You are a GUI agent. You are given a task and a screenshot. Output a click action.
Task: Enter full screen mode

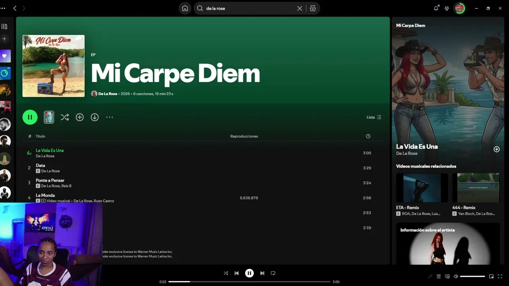500,276
